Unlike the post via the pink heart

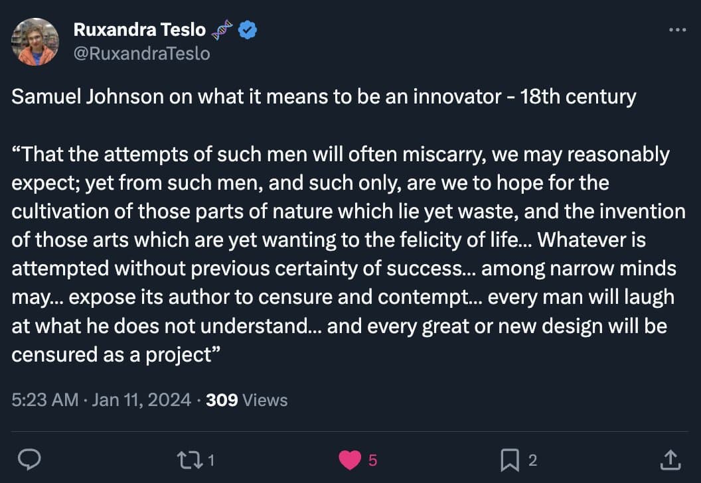pyautogui.click(x=349, y=459)
